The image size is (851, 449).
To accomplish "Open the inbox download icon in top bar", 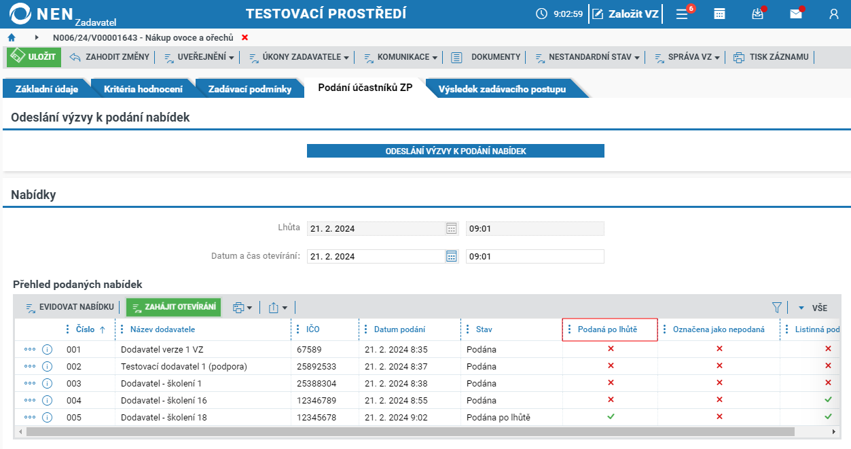I will click(x=758, y=14).
